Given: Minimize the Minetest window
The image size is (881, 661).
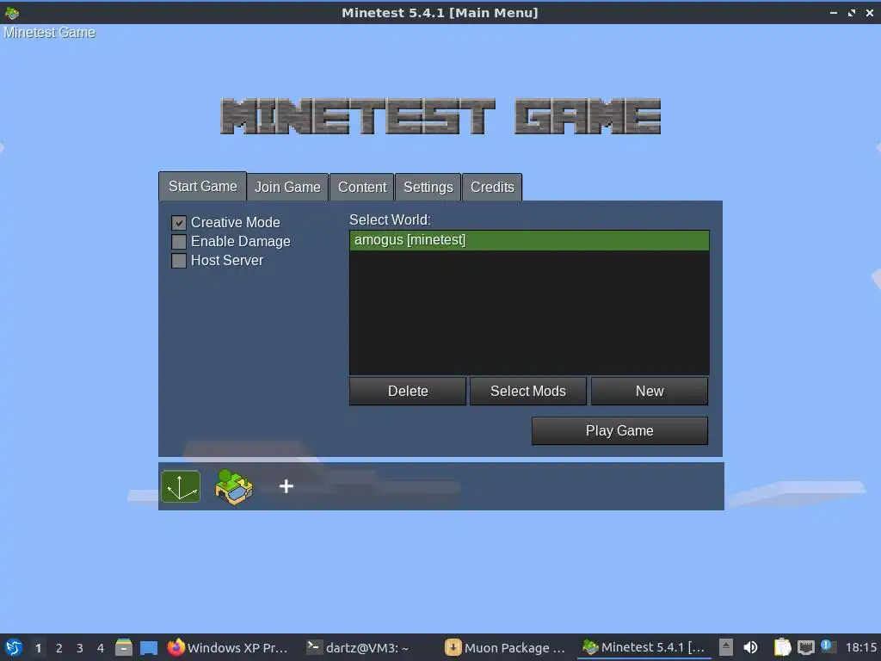Looking at the screenshot, I should tap(834, 12).
